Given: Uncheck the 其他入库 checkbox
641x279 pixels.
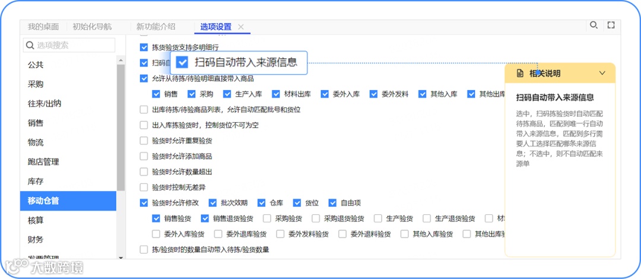Looking at the screenshot, I should point(423,94).
